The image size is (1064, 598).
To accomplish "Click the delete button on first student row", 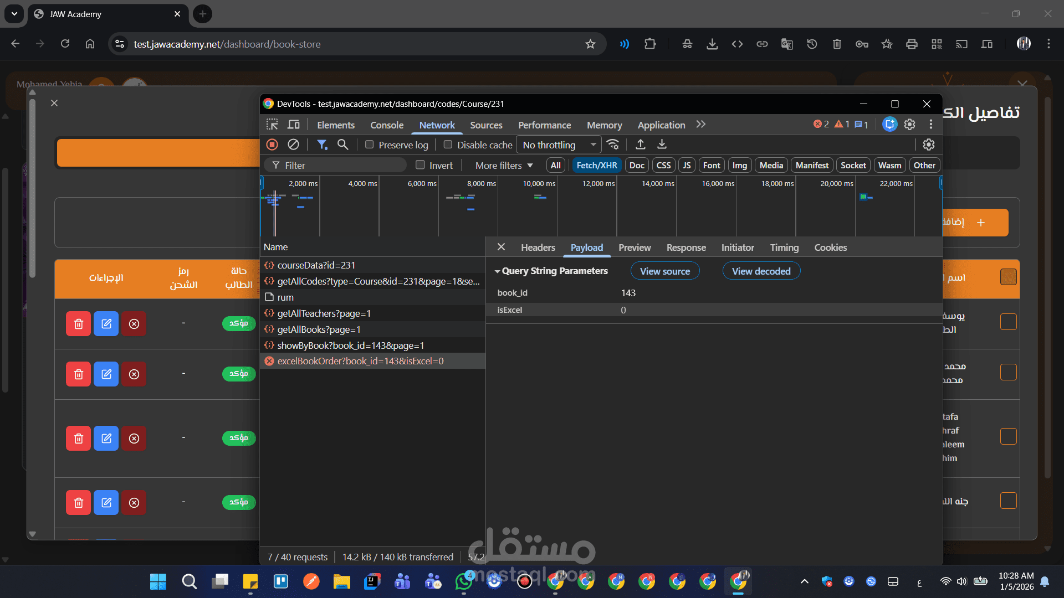I will pos(78,323).
